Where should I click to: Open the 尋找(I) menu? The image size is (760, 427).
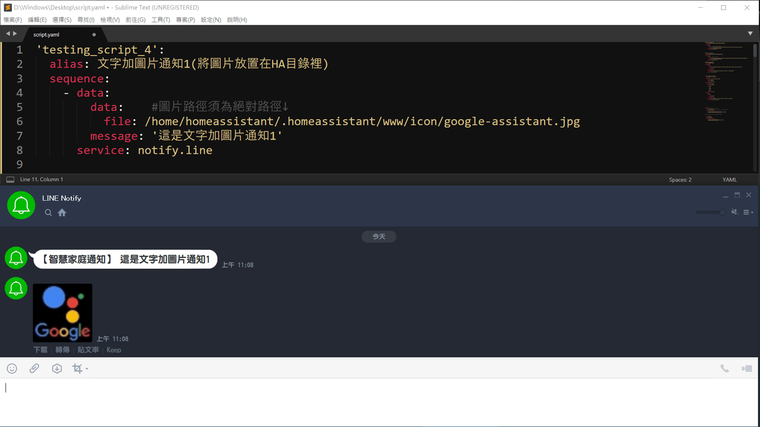pos(86,20)
